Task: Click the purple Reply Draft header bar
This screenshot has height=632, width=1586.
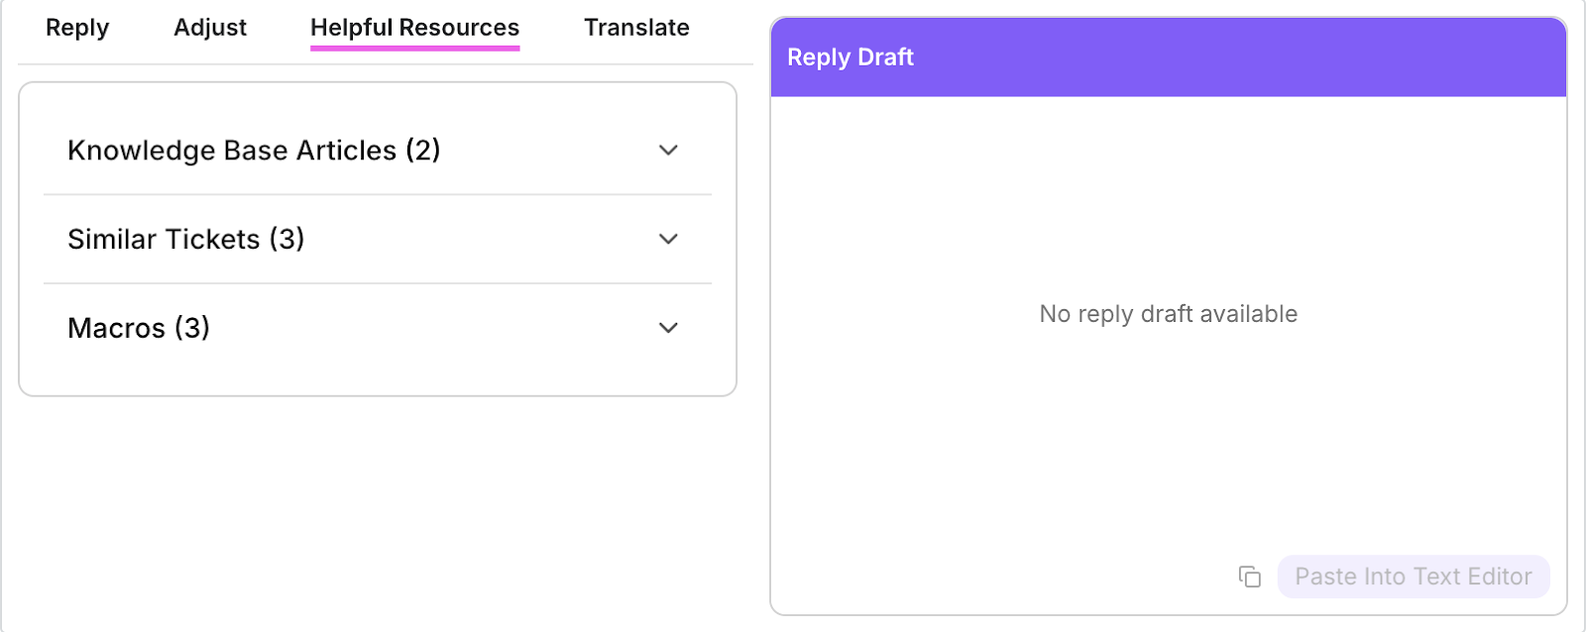Action: click(x=1239, y=57)
